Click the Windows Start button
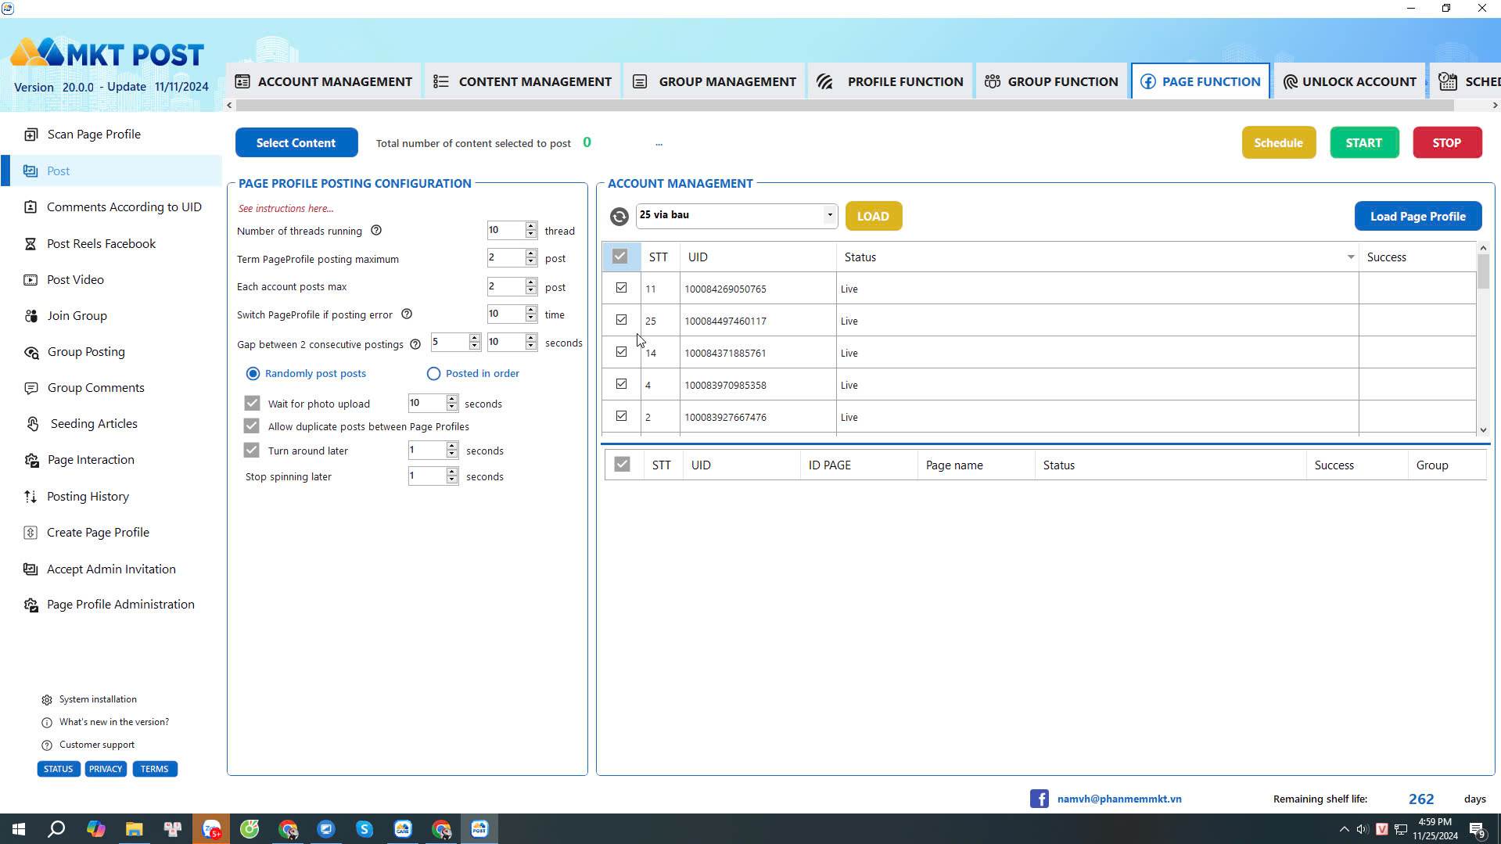 point(19,829)
